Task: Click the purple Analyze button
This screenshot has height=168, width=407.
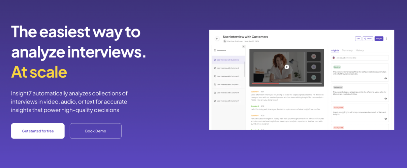Action: pyautogui.click(x=379, y=39)
